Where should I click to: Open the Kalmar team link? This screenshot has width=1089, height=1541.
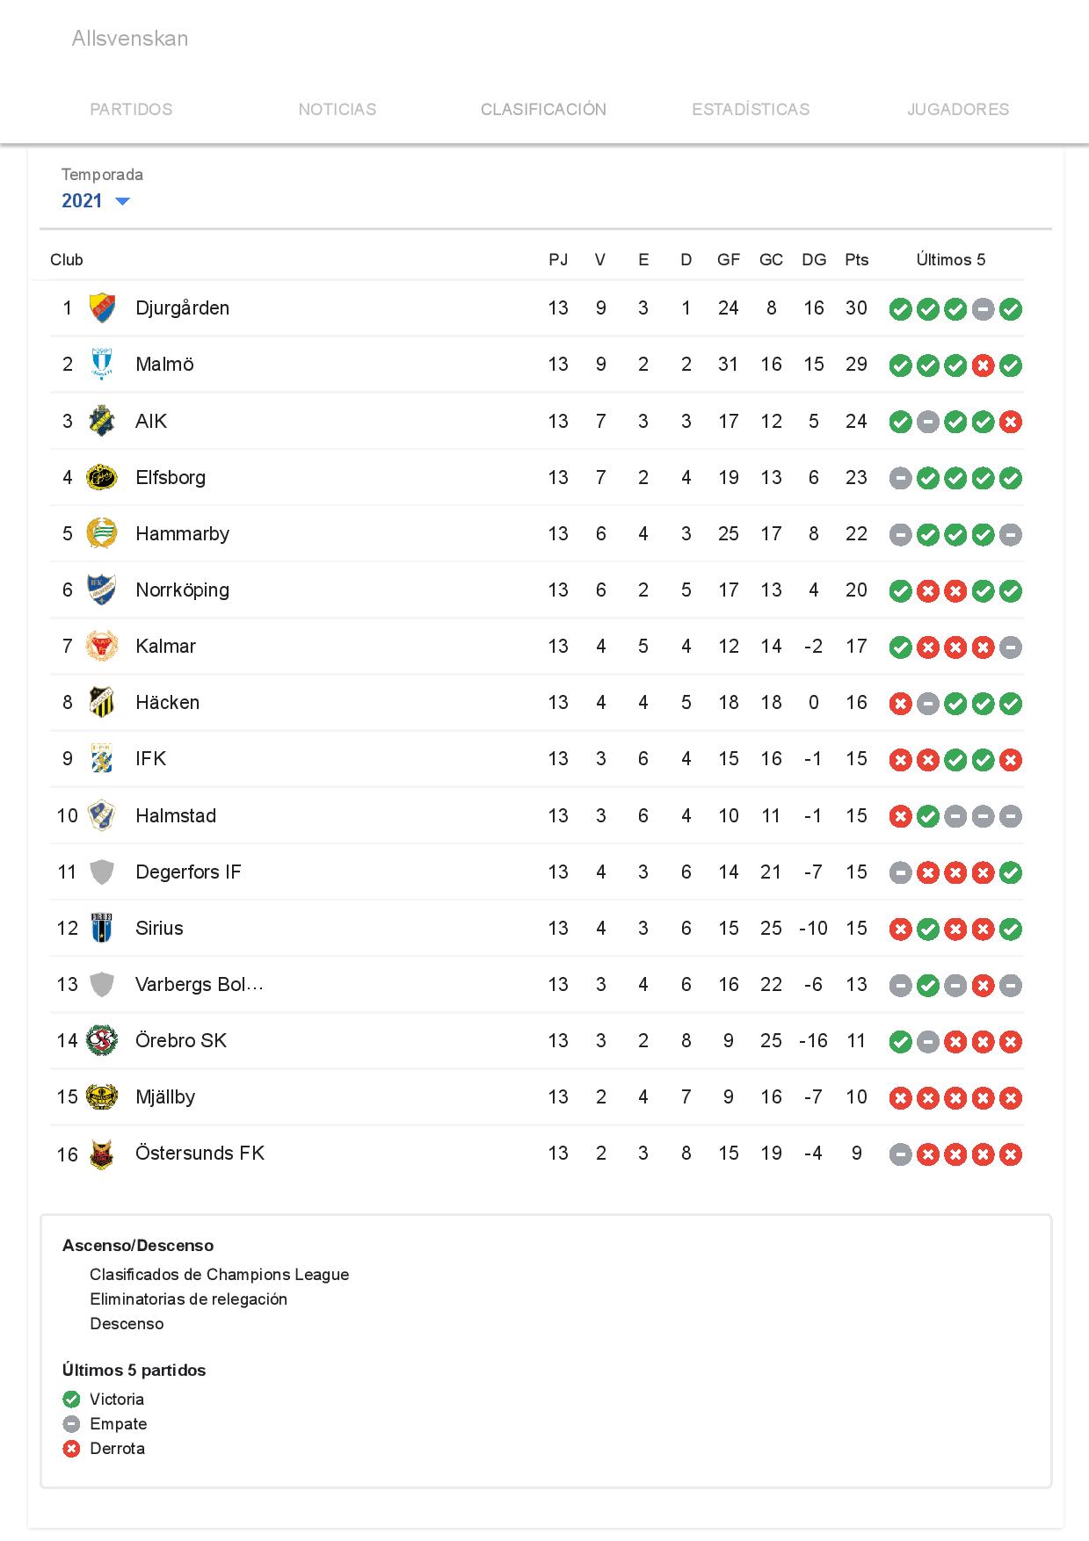click(165, 647)
